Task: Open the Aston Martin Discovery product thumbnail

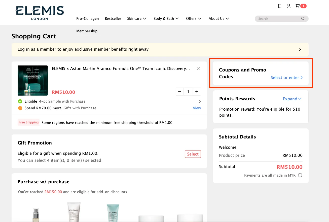Action: tap(33, 81)
